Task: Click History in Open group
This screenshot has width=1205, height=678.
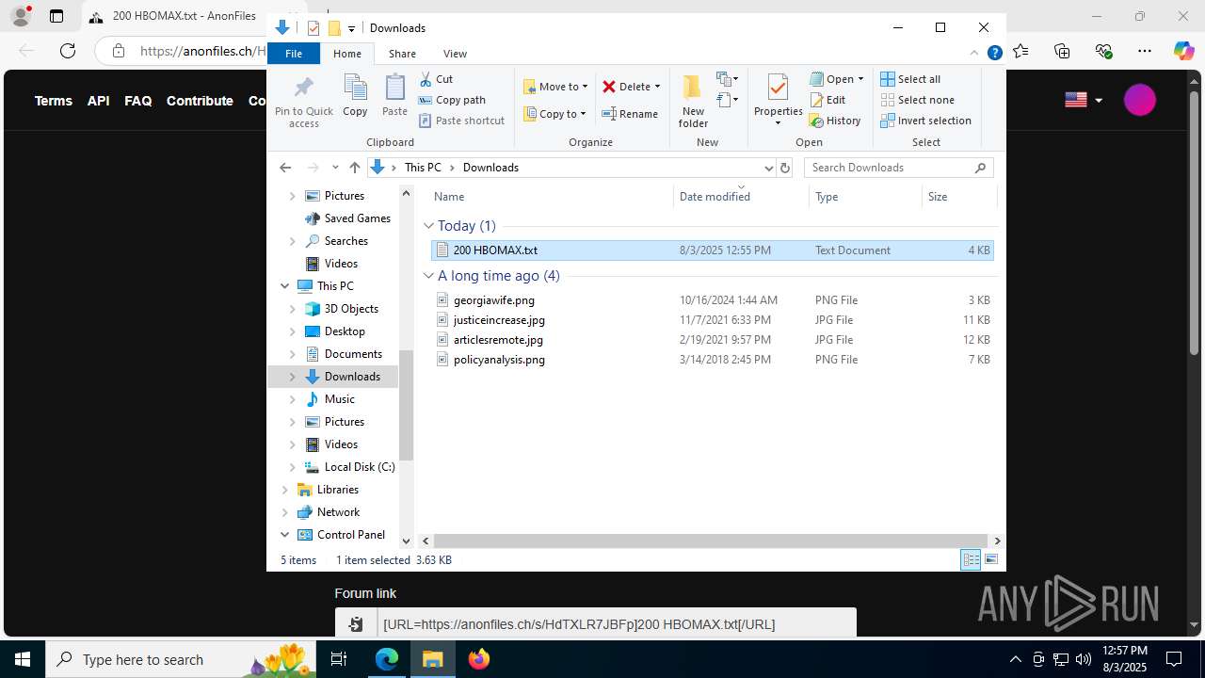Action: point(835,121)
